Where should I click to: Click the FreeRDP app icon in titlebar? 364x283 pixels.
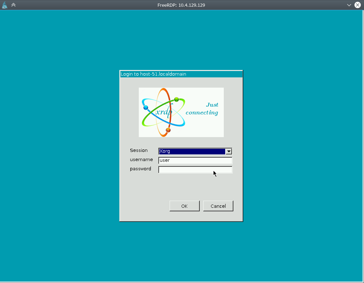click(5, 5)
